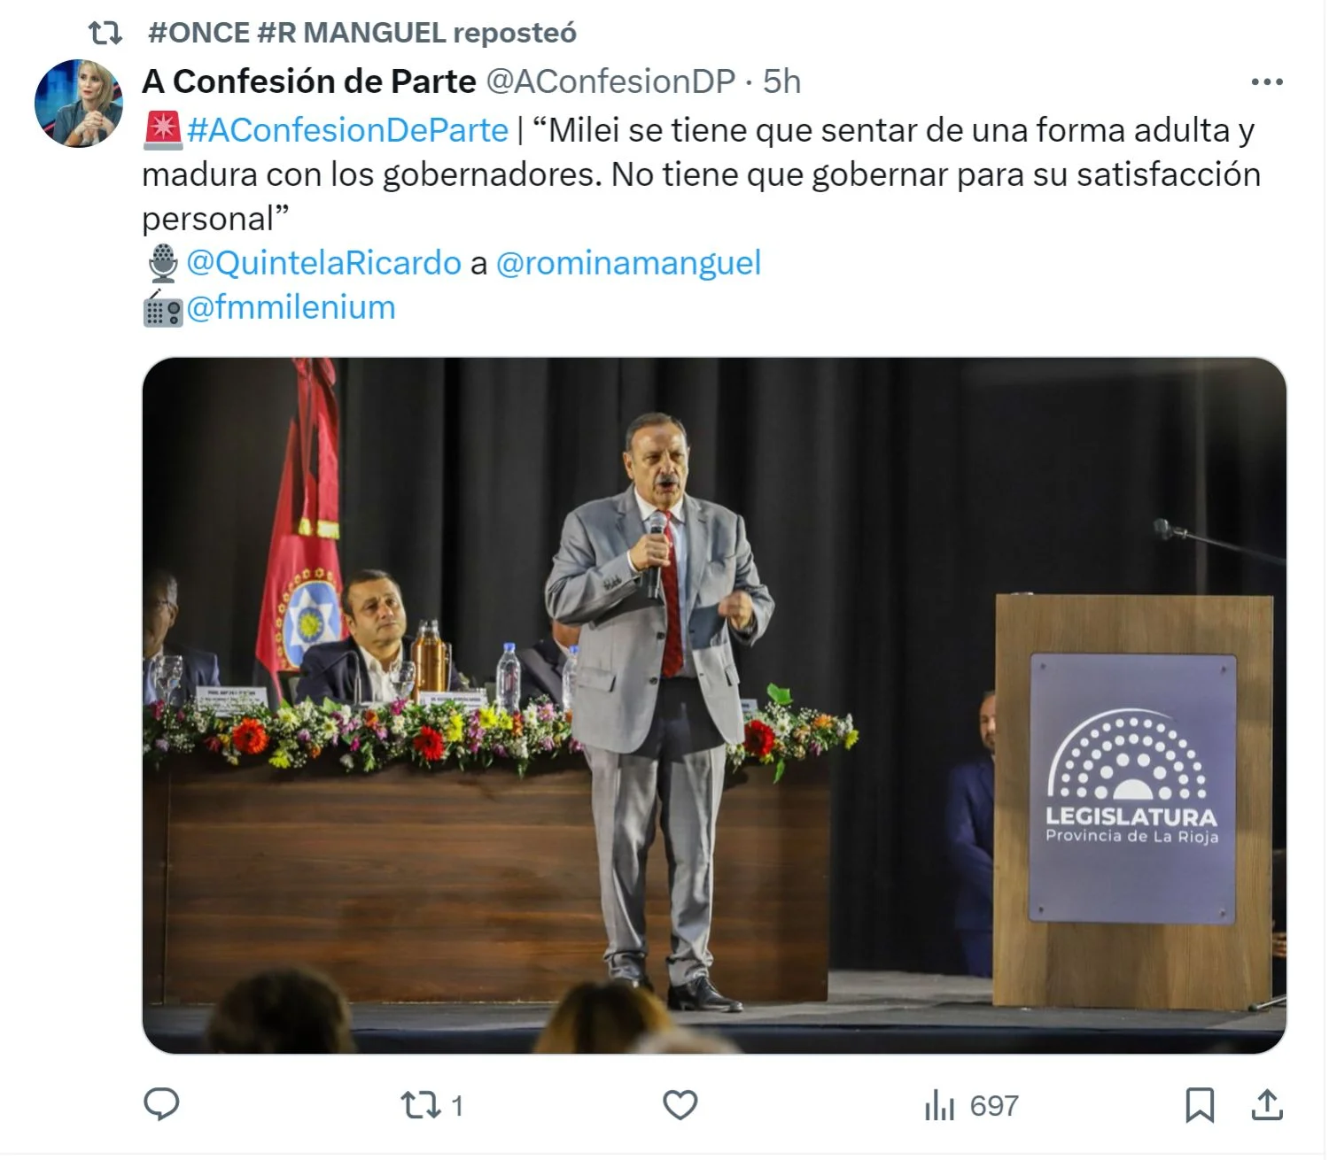Screen dimensions: 1329x1160
Task: Open the three-dot more options menu
Action: [x=1267, y=81]
